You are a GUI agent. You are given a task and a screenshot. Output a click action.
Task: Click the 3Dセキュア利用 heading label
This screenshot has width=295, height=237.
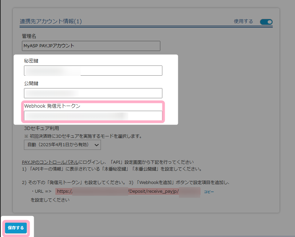click(41, 128)
